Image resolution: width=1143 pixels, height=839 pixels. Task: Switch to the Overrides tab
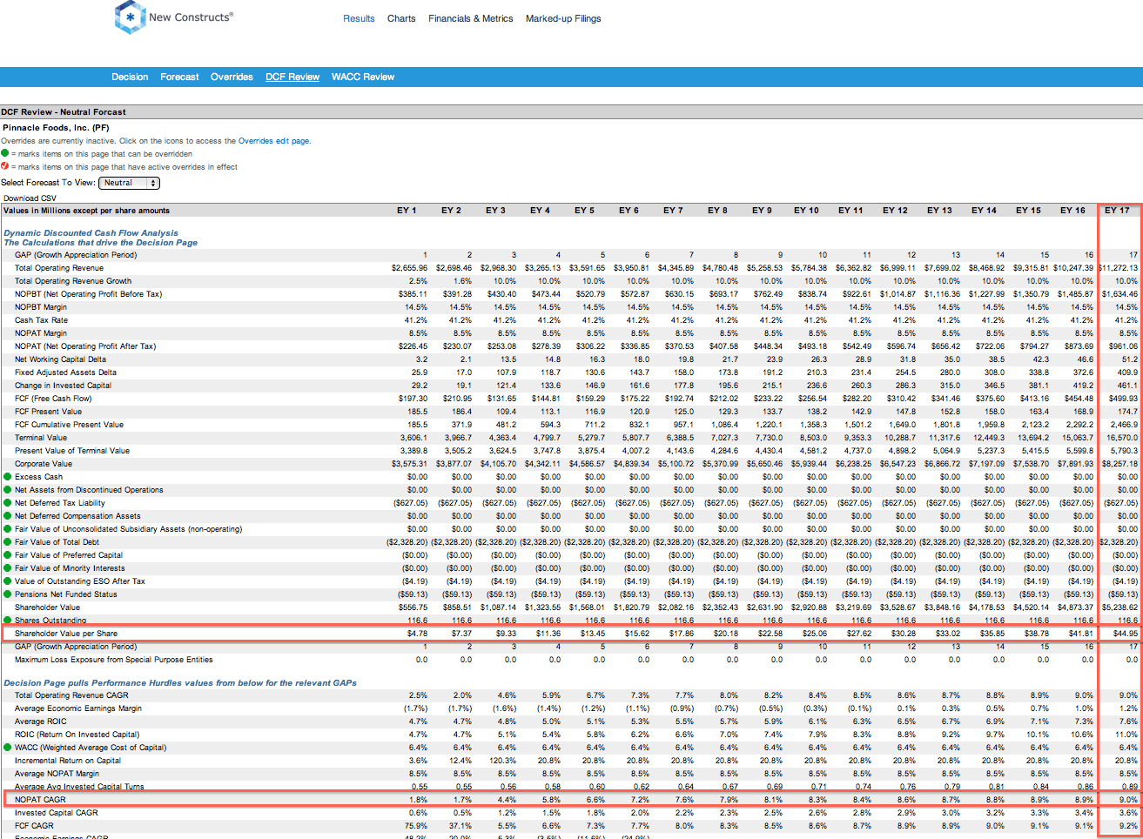(232, 77)
